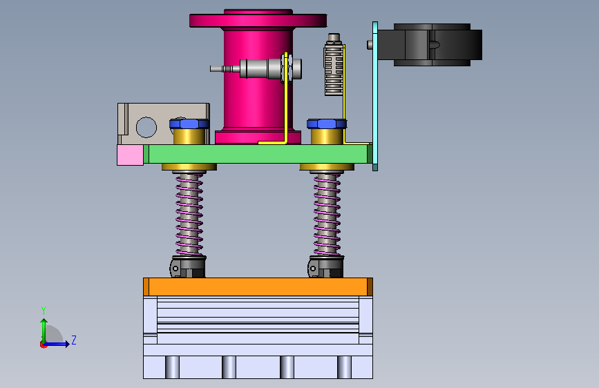Select the orange base plate

(258, 287)
